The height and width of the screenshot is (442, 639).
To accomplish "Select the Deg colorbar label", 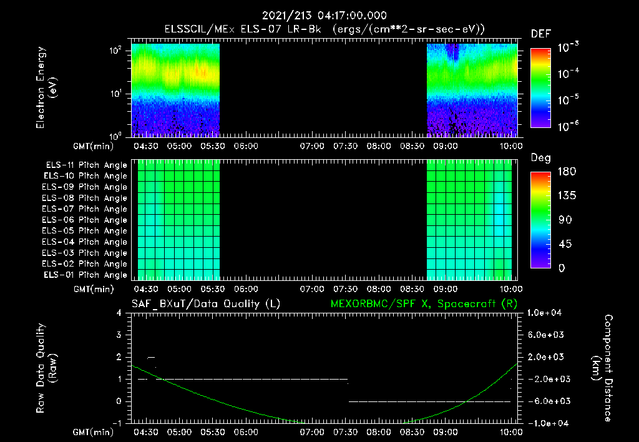I will (540, 158).
